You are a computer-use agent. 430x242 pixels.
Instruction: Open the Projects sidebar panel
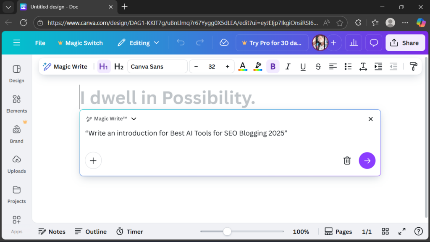click(x=16, y=195)
